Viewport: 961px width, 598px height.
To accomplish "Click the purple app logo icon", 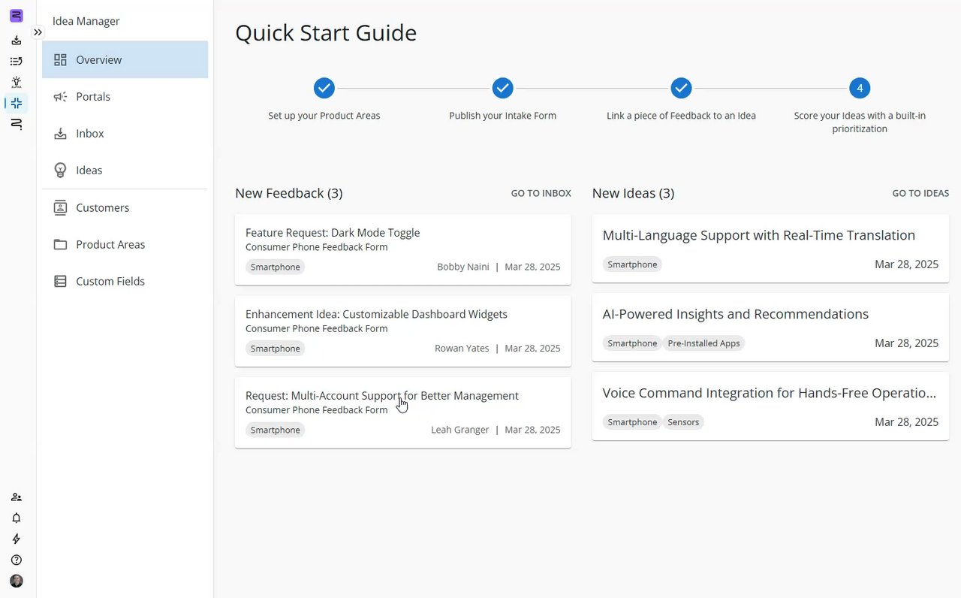I will [16, 16].
